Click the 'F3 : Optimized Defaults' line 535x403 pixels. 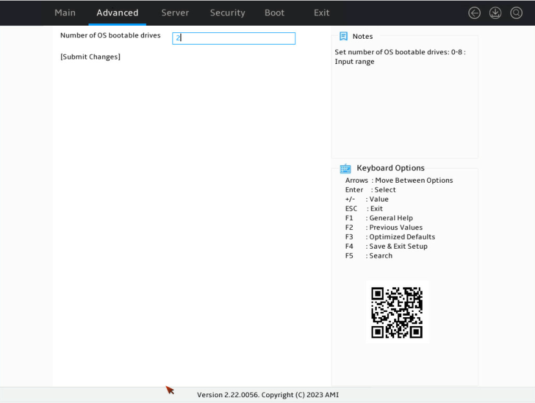pos(390,236)
